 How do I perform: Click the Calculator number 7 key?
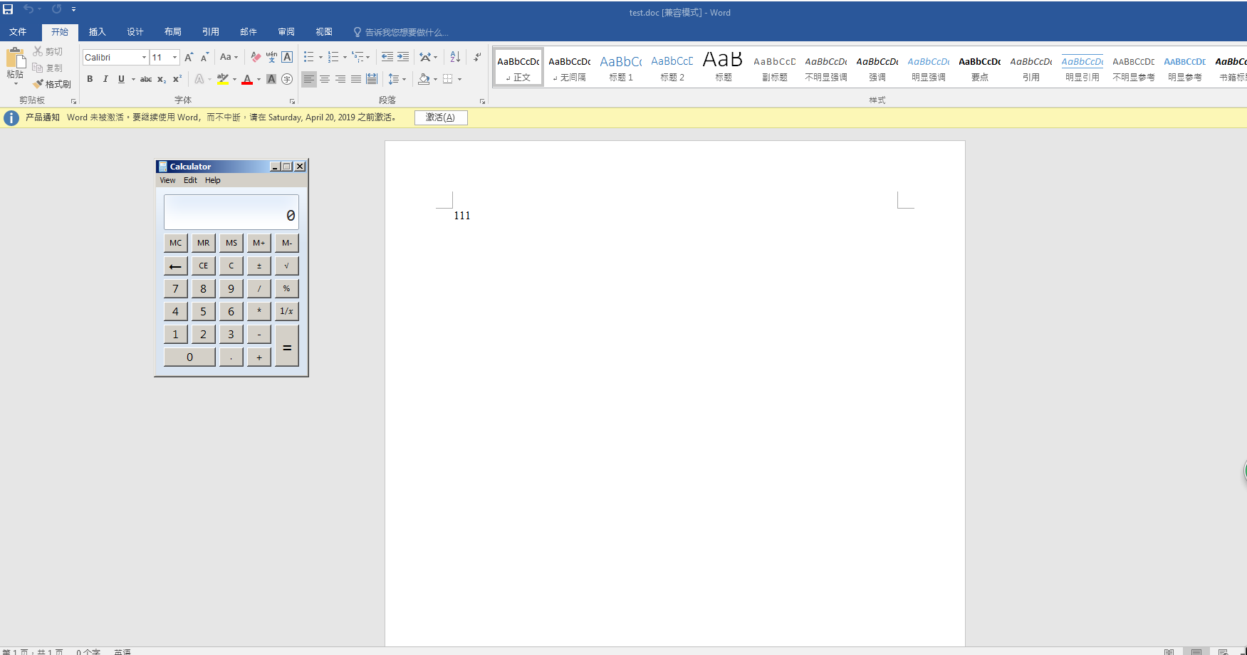tap(175, 288)
